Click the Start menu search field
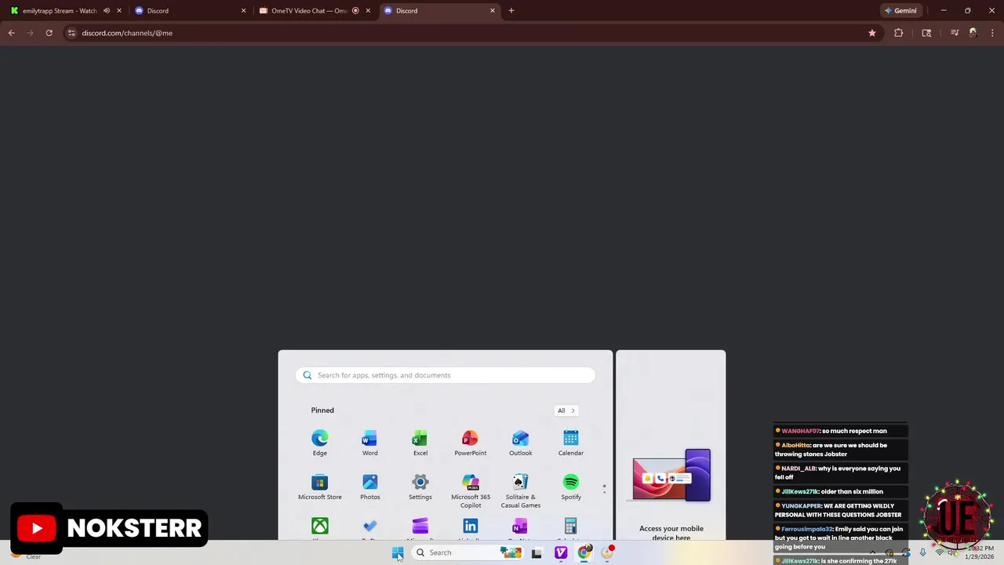Image resolution: width=1004 pixels, height=565 pixels. pos(445,375)
